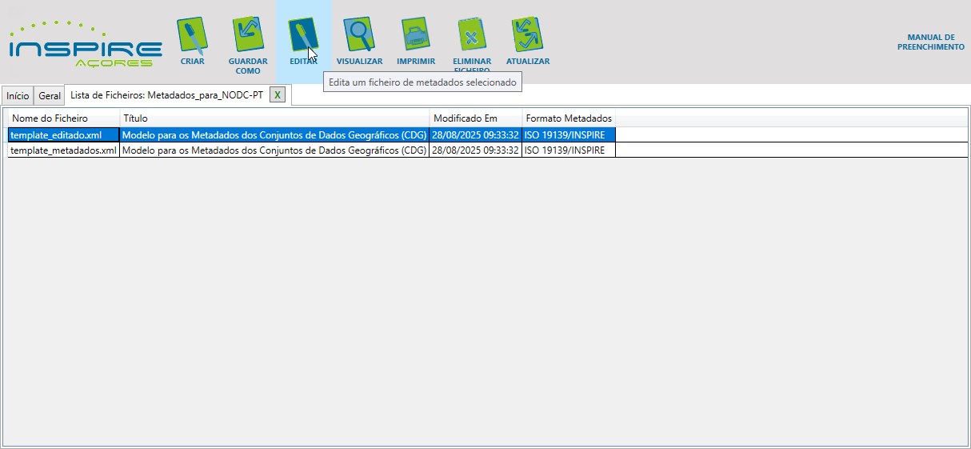Image resolution: width=971 pixels, height=449 pixels.
Task: Select the Editar pencil icon
Action: [x=303, y=35]
